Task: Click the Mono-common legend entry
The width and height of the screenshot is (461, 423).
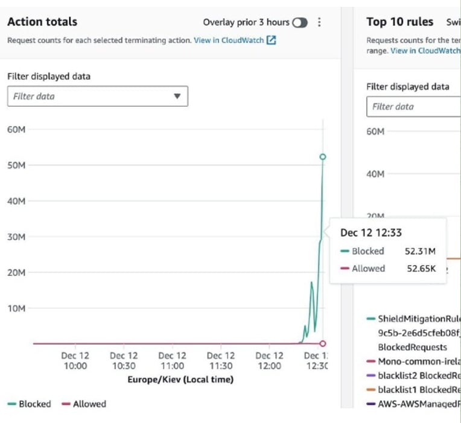Action: [x=414, y=362]
